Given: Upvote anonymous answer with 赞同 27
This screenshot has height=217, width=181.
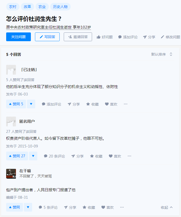Looking at the screenshot, I should coord(17,156).
